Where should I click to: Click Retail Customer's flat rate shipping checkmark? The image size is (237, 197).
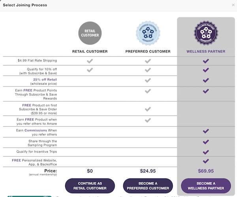coord(90,61)
